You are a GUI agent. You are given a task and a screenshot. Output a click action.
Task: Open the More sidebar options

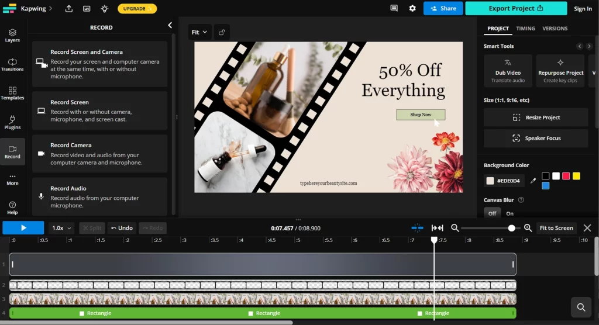point(12,179)
